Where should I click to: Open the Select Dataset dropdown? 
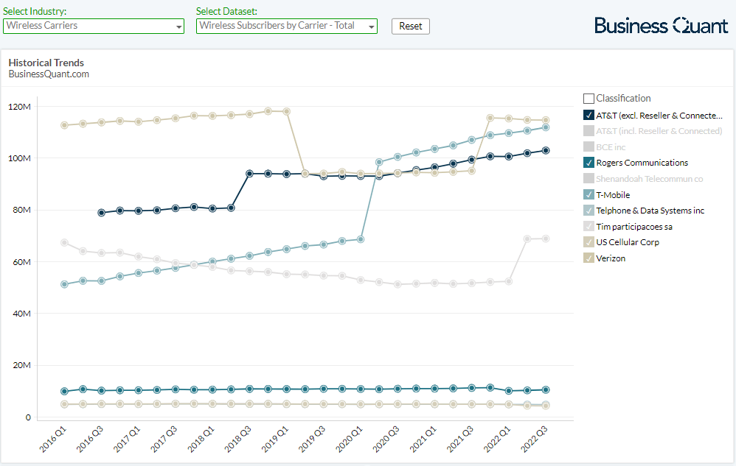pyautogui.click(x=287, y=26)
